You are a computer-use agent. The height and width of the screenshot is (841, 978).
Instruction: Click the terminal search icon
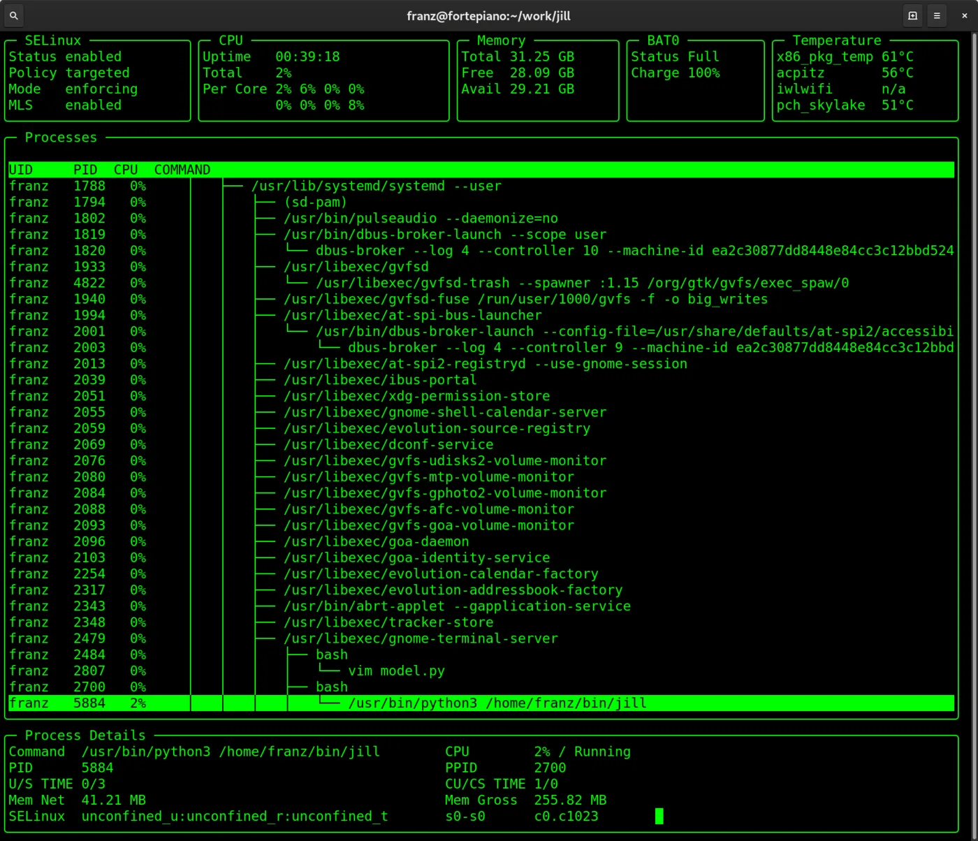coord(13,15)
